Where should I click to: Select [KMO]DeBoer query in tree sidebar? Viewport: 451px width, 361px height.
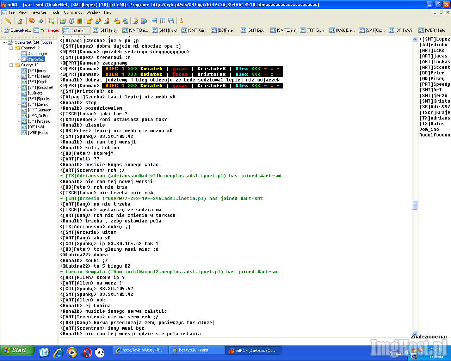pos(39,116)
